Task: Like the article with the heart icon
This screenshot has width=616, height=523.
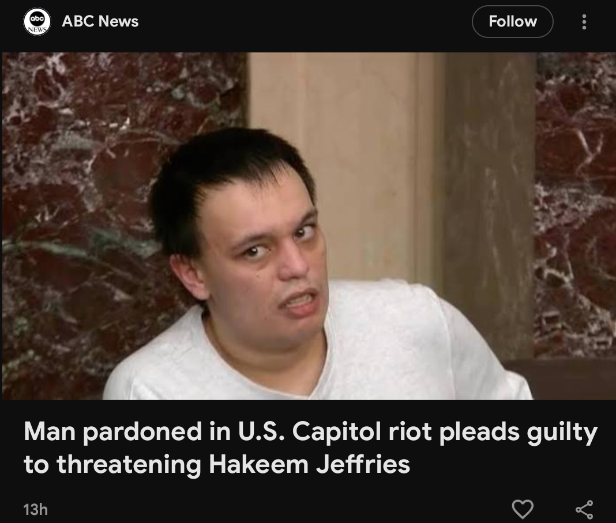Action: [523, 509]
